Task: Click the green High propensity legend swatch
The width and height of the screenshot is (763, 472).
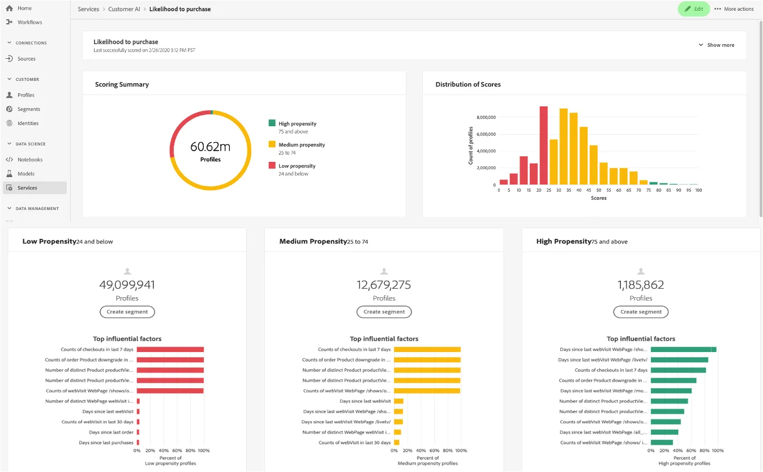Action: [x=272, y=123]
